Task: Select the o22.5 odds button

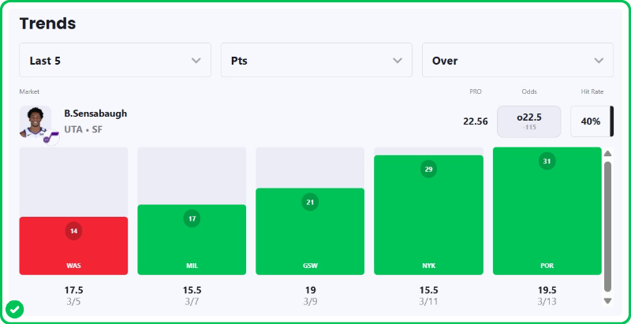Action: (528, 121)
